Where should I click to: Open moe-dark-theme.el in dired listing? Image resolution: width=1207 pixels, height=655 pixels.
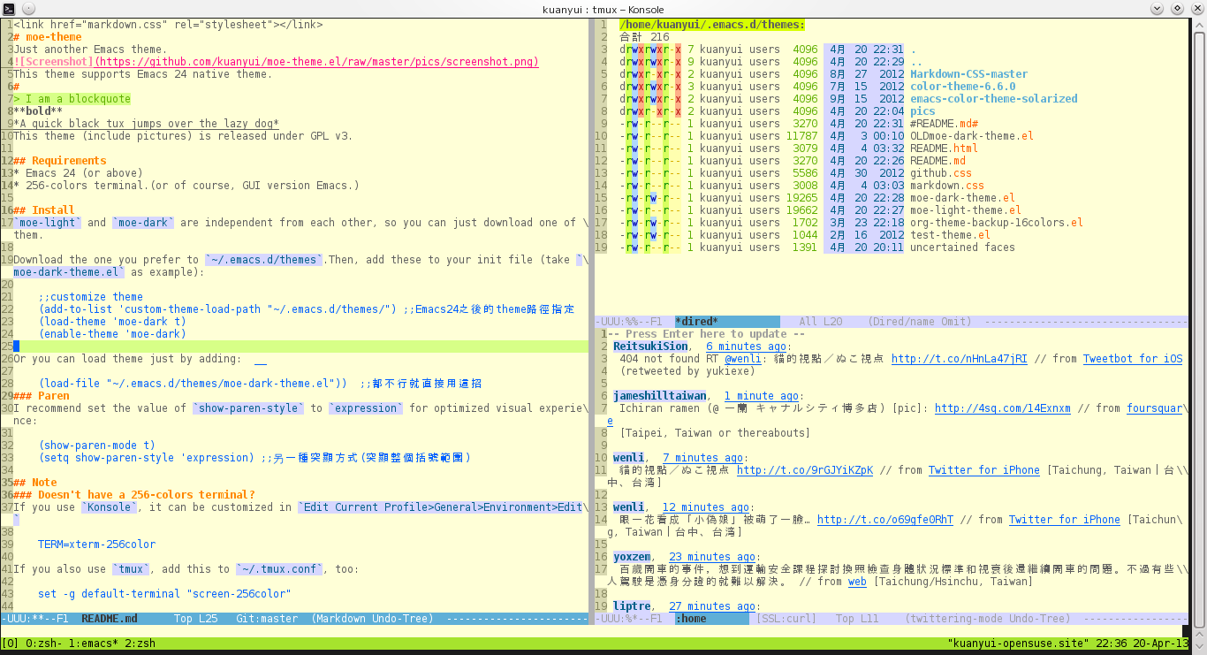coord(962,198)
